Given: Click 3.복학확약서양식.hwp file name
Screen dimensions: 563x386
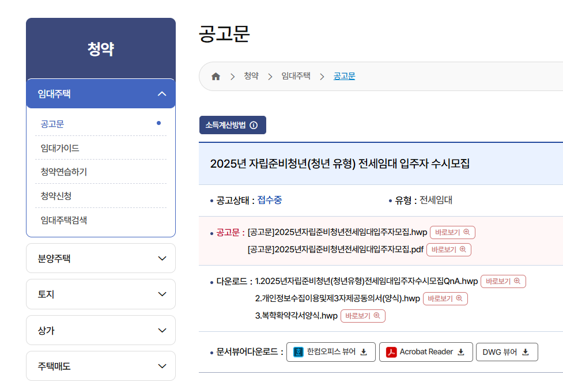Looking at the screenshot, I should (x=296, y=316).
